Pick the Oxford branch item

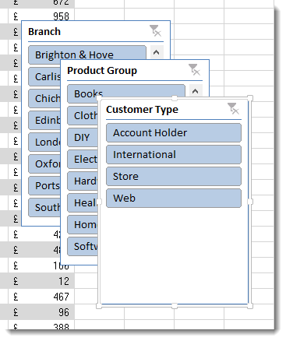point(44,164)
